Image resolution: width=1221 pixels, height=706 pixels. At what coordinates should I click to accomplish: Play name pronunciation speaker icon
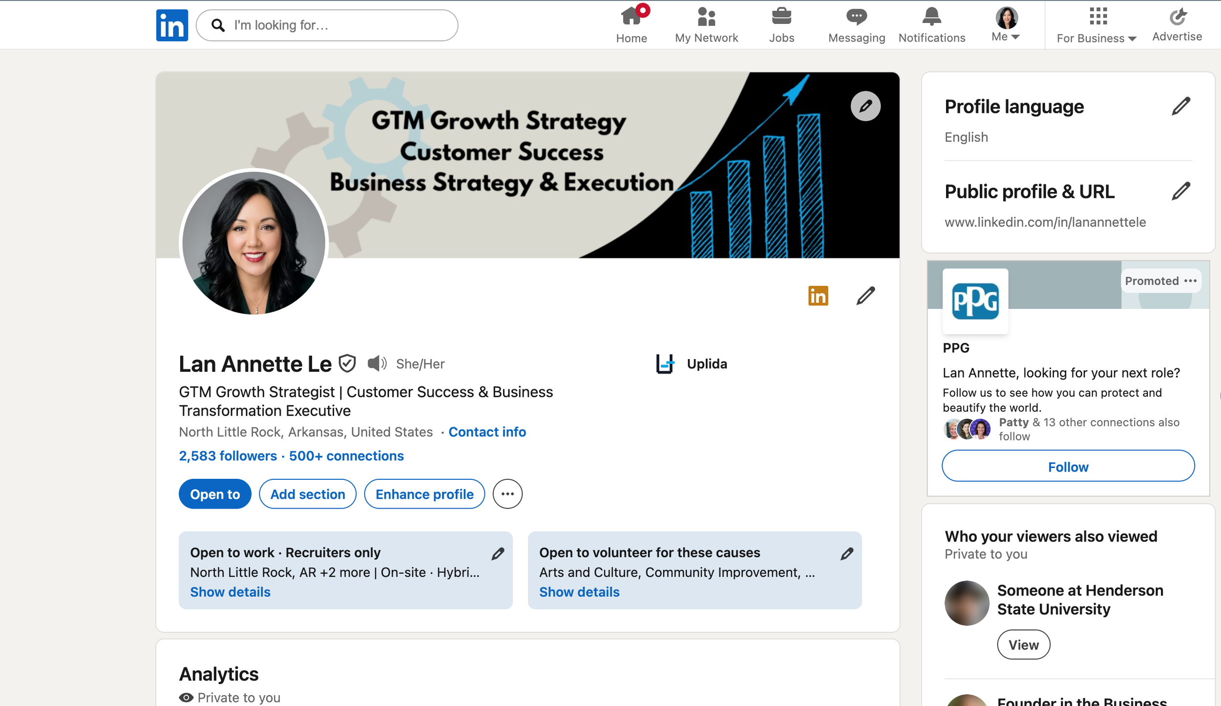[377, 364]
